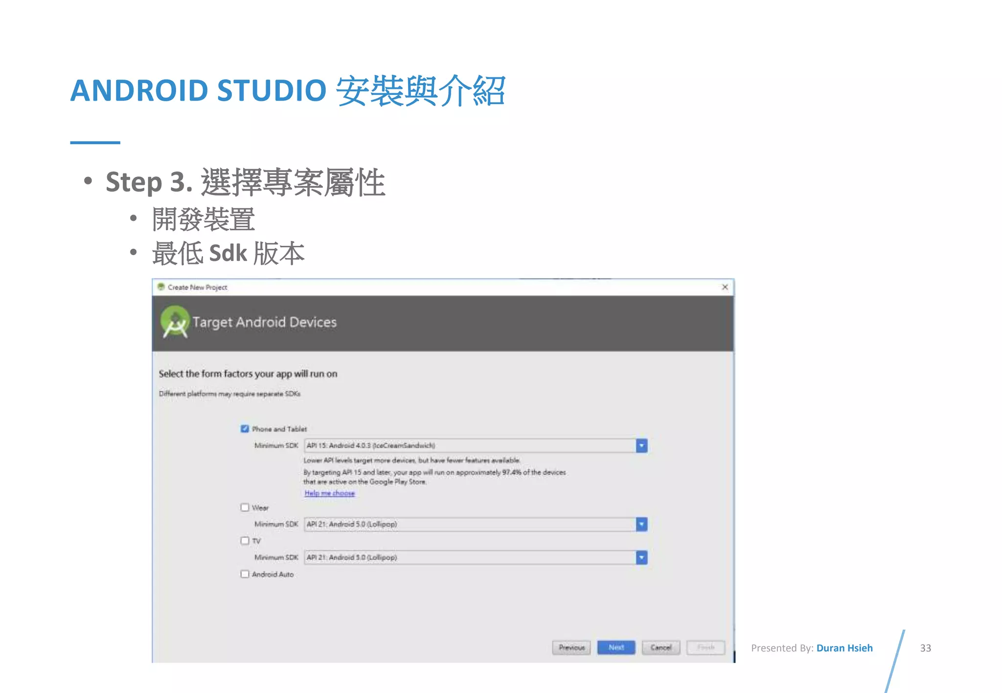Click 'Different platforms may require separate SDKs' text
The width and height of the screenshot is (1002, 693).
[229, 393]
